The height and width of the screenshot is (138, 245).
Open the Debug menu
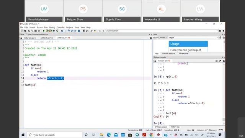click(x=52, y=27)
